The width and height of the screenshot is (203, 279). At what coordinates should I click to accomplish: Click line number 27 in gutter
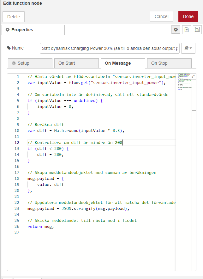click(17, 233)
